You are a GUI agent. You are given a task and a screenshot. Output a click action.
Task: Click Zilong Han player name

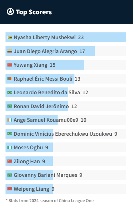27,161
